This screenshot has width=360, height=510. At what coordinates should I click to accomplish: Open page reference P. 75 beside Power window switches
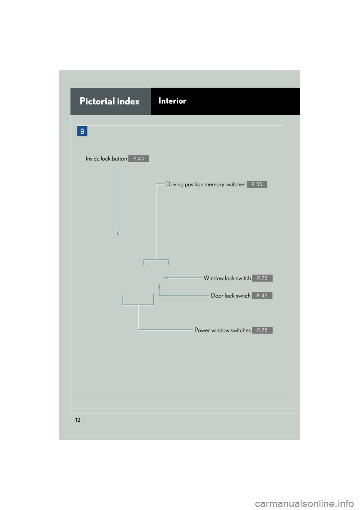[x=262, y=330]
